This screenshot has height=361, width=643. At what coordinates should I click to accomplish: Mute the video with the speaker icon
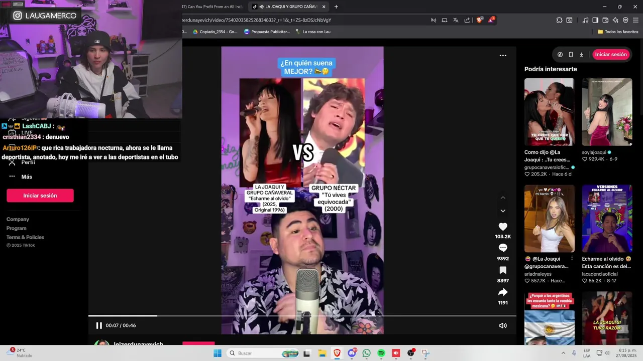503,325
